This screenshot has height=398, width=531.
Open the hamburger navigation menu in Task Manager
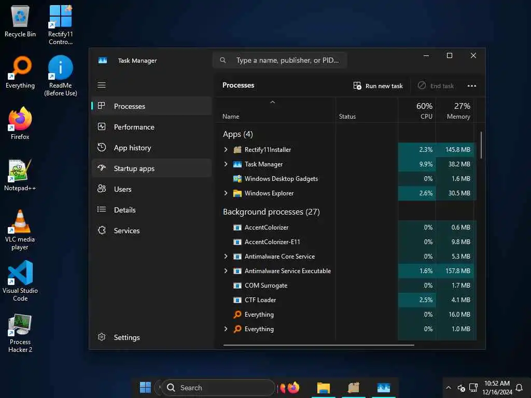102,85
